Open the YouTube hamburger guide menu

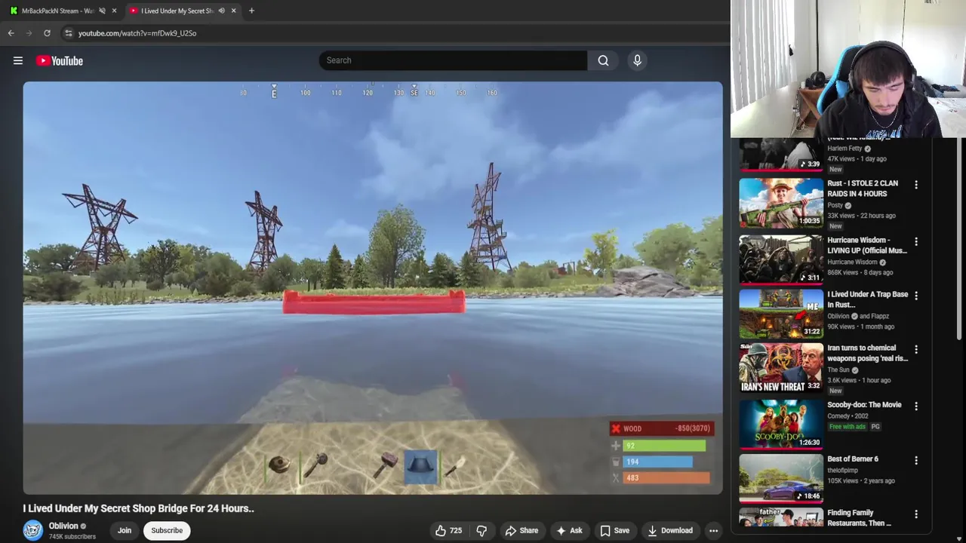18,60
